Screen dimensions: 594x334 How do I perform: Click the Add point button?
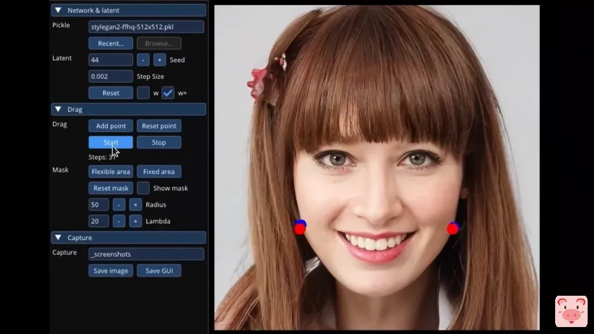click(111, 126)
